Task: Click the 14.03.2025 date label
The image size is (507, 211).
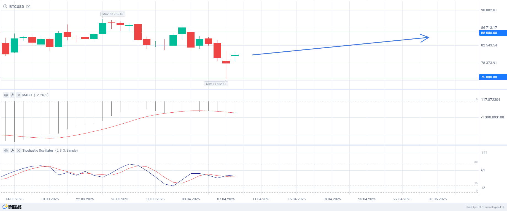Action: pyautogui.click(x=15, y=199)
